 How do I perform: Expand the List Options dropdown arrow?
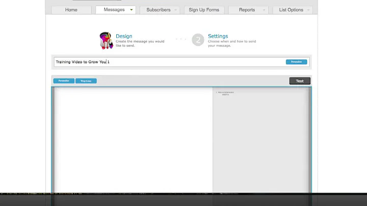click(x=308, y=10)
